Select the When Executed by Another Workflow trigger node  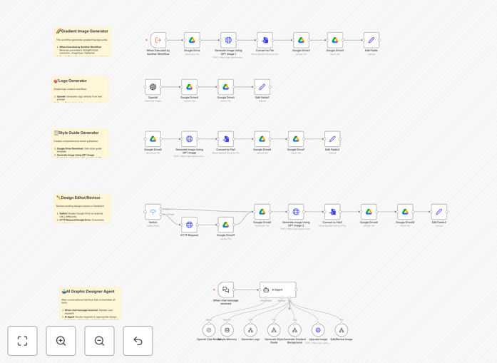pos(158,40)
